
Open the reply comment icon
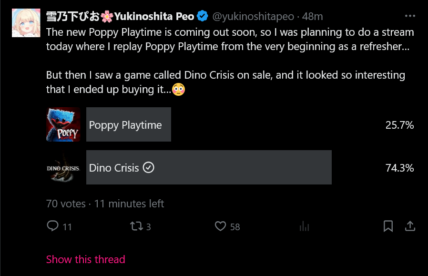pos(53,226)
